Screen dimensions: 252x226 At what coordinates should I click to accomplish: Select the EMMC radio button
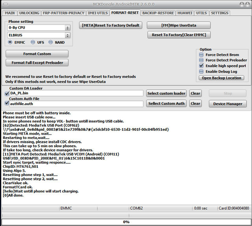pyautogui.click(x=10, y=42)
